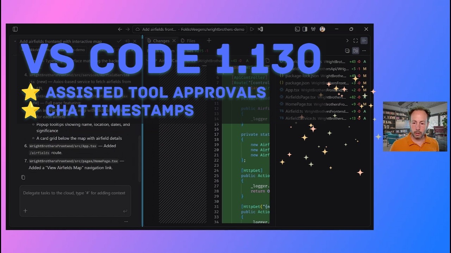Toggle the file list view button
Screen dimensions: 451x253
click(x=364, y=41)
